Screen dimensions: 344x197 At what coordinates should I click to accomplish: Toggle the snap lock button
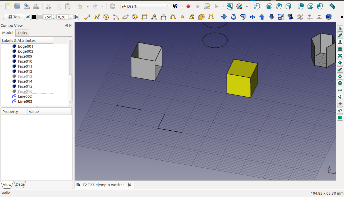click(340, 28)
